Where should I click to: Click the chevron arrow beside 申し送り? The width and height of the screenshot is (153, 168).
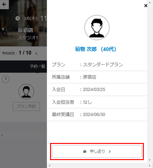pyautogui.click(x=110, y=152)
